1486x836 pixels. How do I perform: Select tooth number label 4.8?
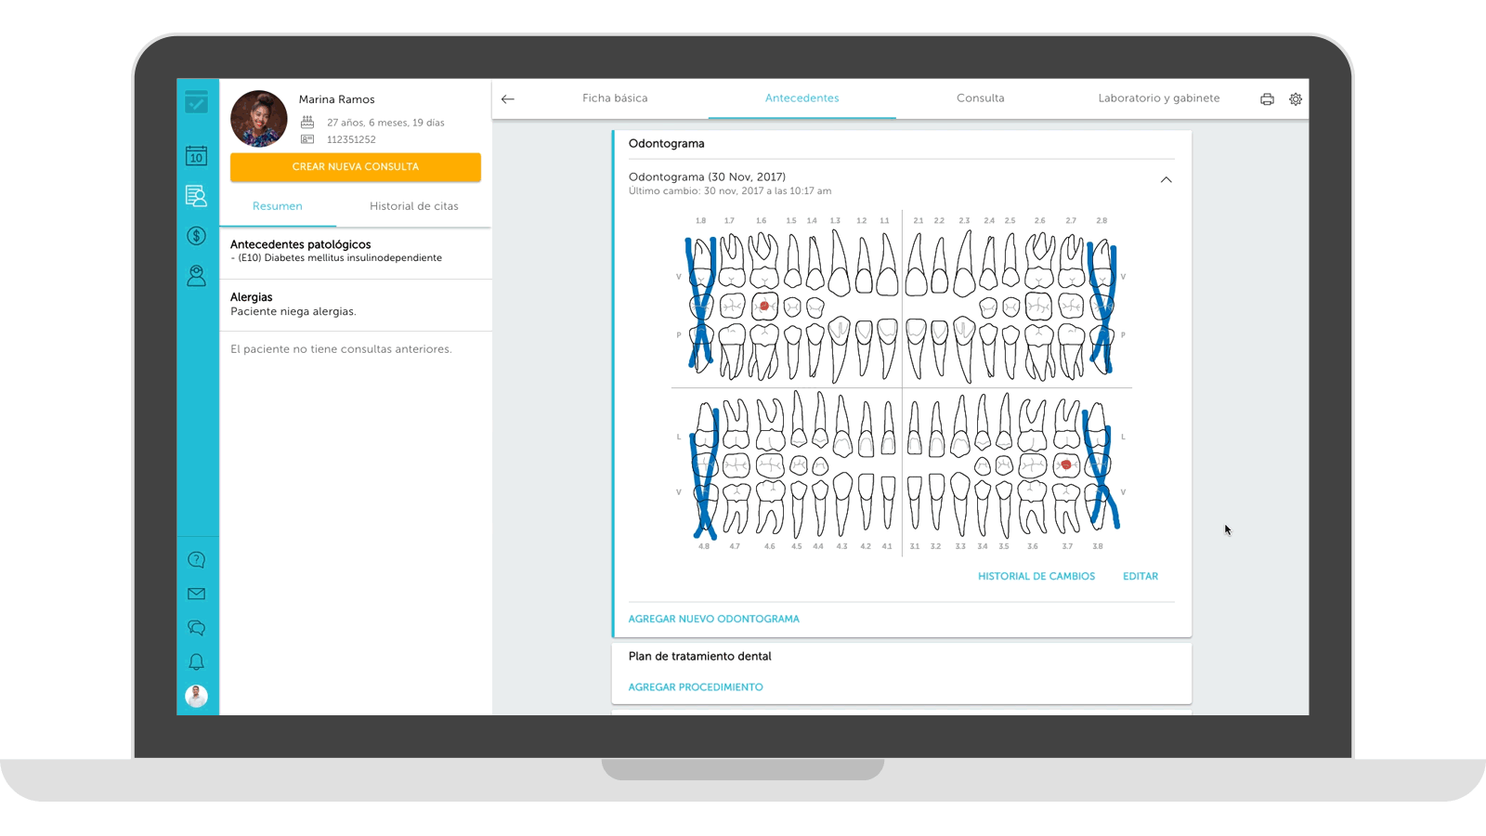[x=704, y=547]
